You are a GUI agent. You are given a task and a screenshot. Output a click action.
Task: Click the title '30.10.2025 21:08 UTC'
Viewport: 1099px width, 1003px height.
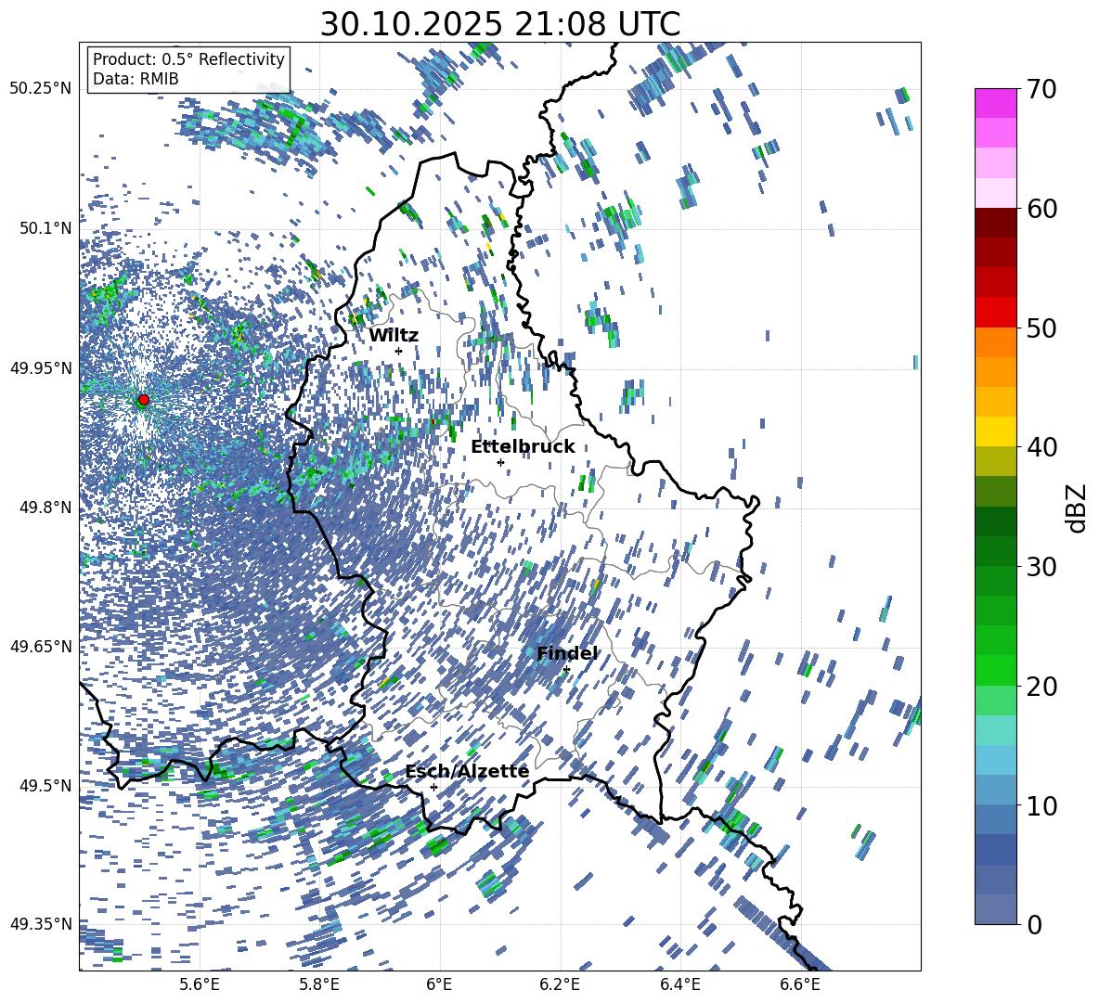(499, 24)
